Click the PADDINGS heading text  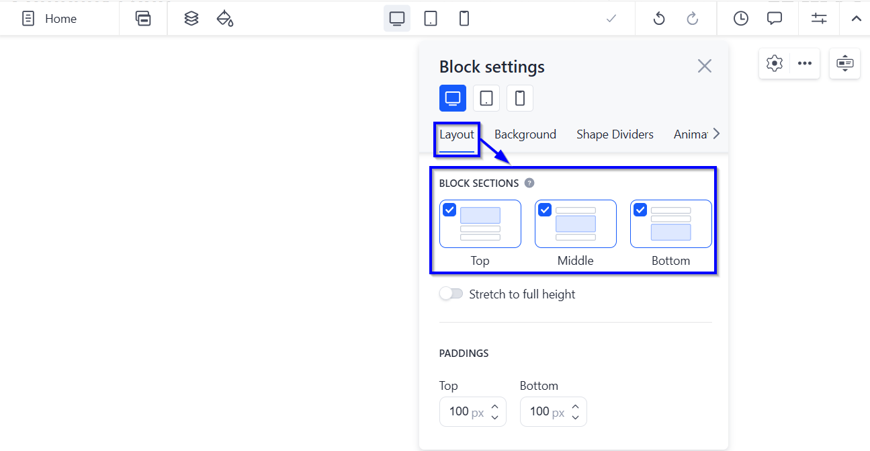(x=464, y=353)
